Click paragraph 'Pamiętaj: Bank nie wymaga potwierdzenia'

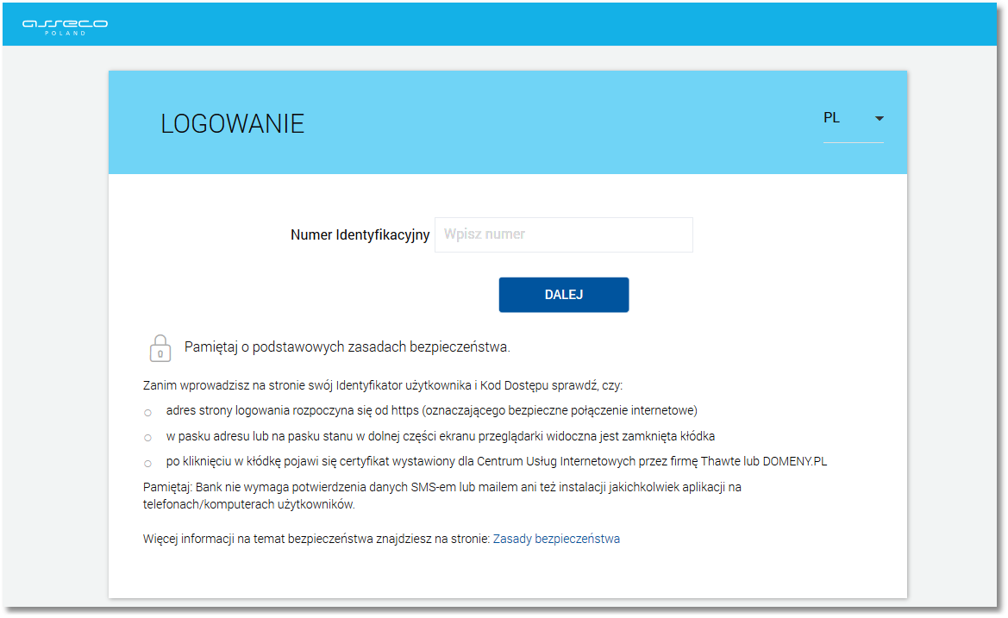point(442,496)
